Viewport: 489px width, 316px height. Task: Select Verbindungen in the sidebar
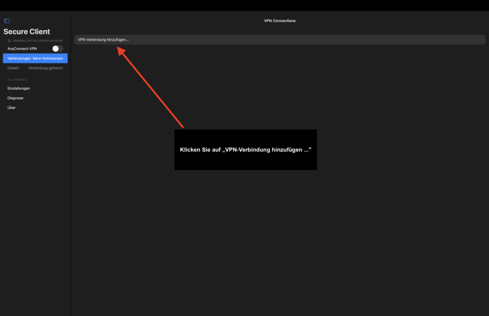(x=35, y=58)
